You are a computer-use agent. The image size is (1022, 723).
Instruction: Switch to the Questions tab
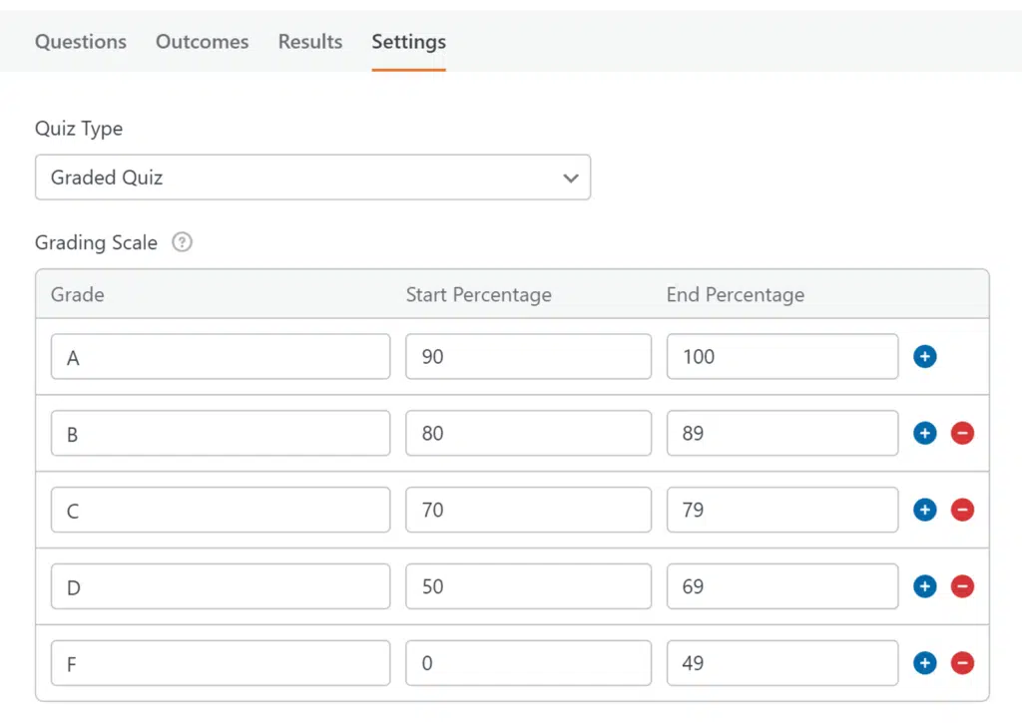pos(81,42)
